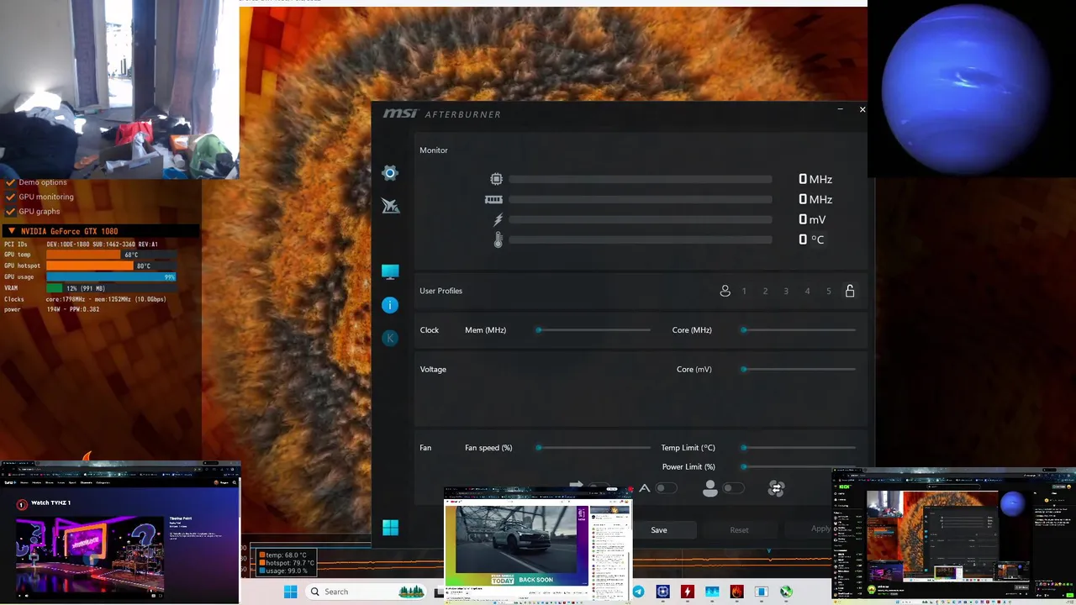Image resolution: width=1076 pixels, height=605 pixels.
Task: Click the user profile person icon
Action: tap(725, 291)
